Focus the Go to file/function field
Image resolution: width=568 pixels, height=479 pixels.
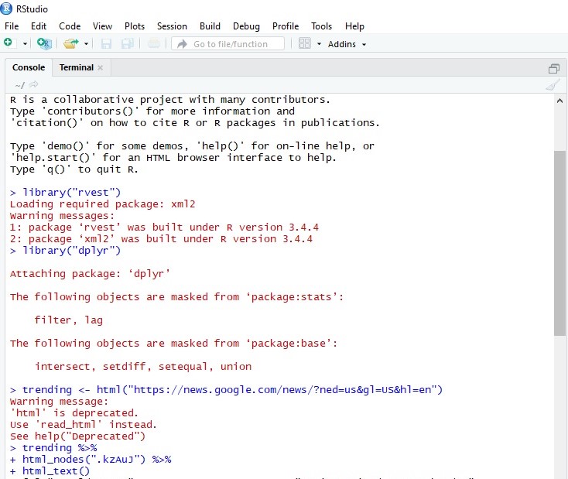pyautogui.click(x=228, y=44)
